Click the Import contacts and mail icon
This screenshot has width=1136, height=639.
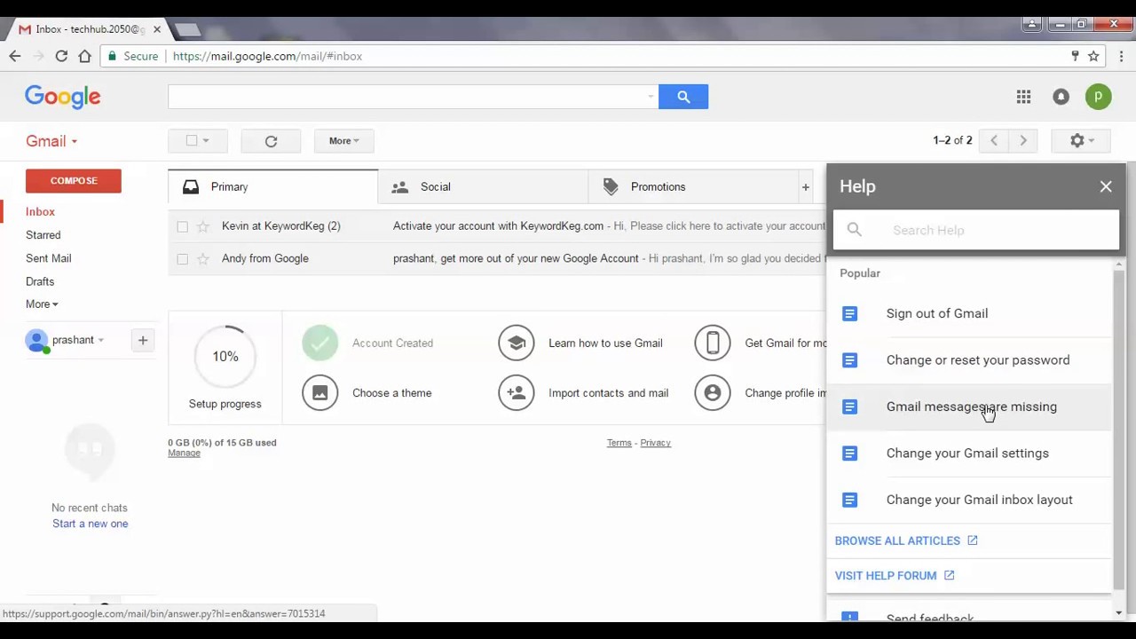[x=517, y=393]
